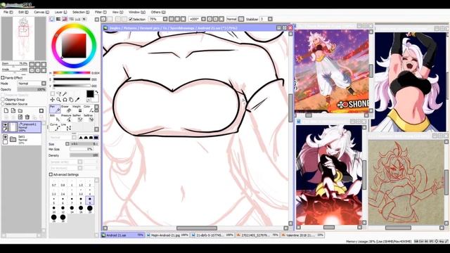The image size is (450, 253).
Task: Select the Zoom magnifier tool
Action: 58,100
